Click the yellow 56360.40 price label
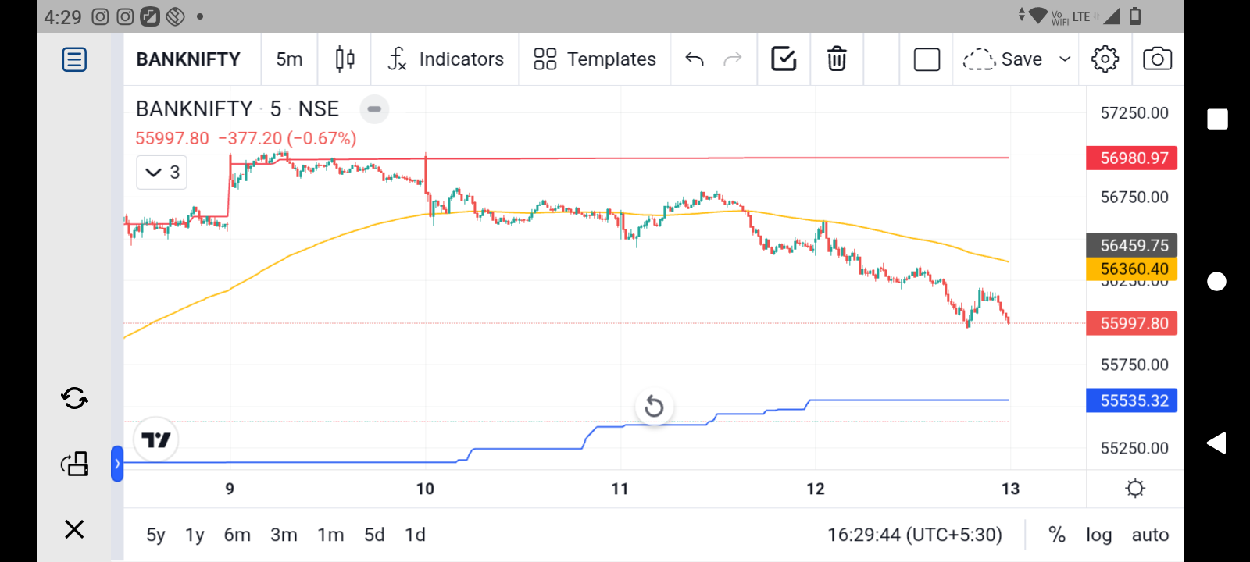1250x562 pixels. pyautogui.click(x=1132, y=269)
